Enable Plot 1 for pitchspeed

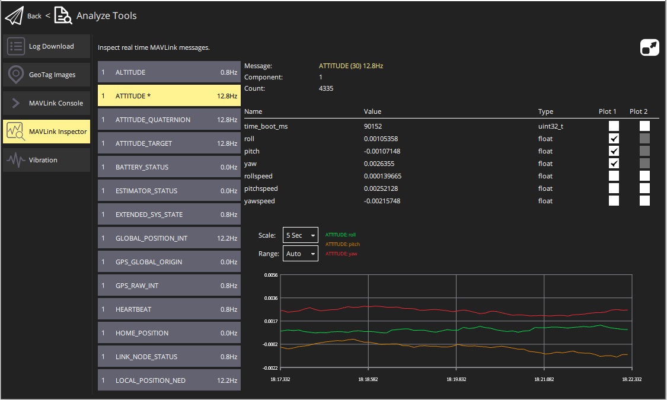(614, 188)
